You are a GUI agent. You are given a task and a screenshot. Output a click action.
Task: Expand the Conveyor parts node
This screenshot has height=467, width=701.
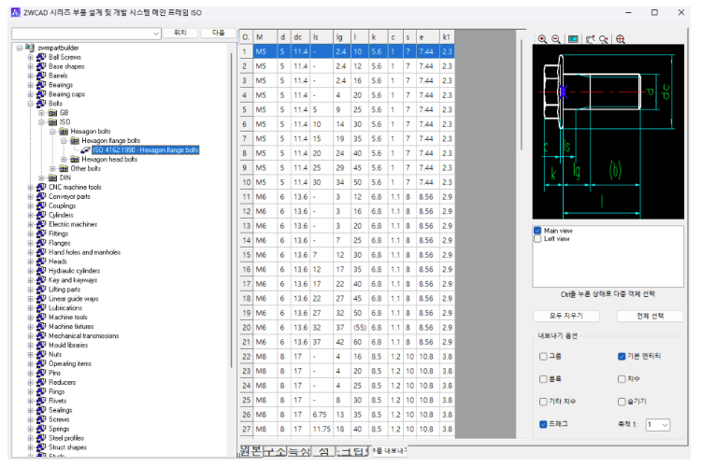(x=31, y=197)
